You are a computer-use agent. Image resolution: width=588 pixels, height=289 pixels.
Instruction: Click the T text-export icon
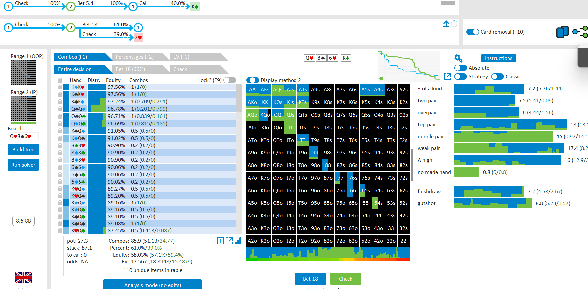point(220,241)
